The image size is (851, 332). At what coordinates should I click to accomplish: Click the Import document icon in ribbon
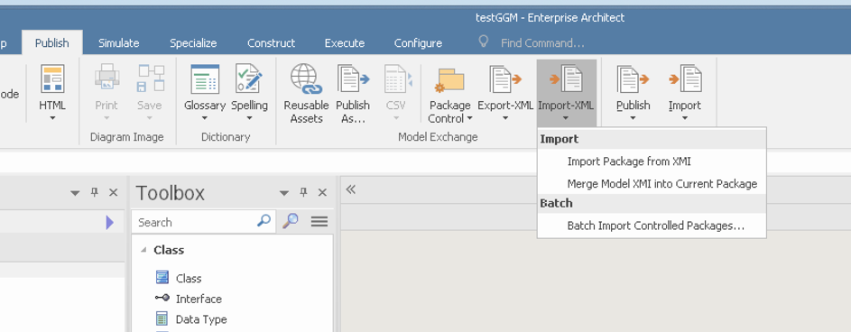click(x=685, y=79)
